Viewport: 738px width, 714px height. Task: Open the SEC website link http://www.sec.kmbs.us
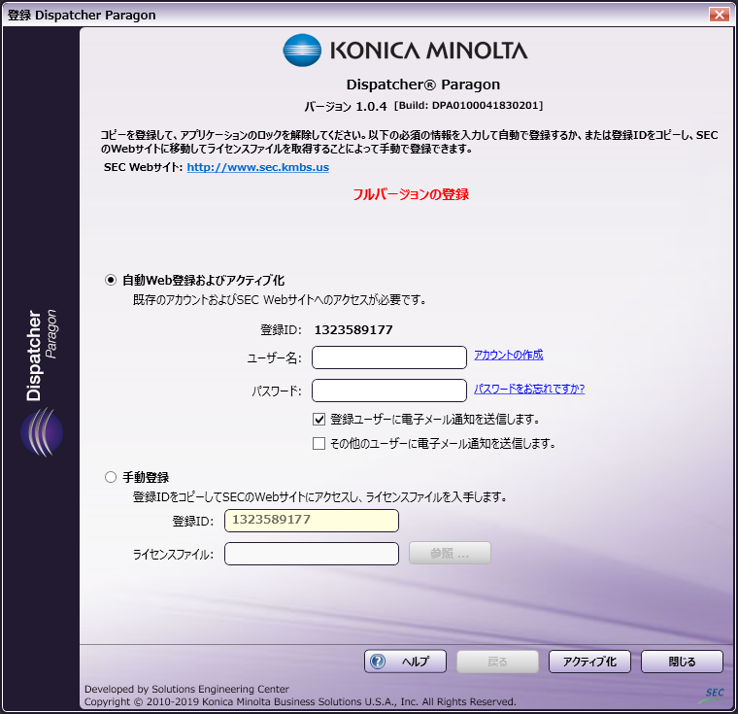258,167
